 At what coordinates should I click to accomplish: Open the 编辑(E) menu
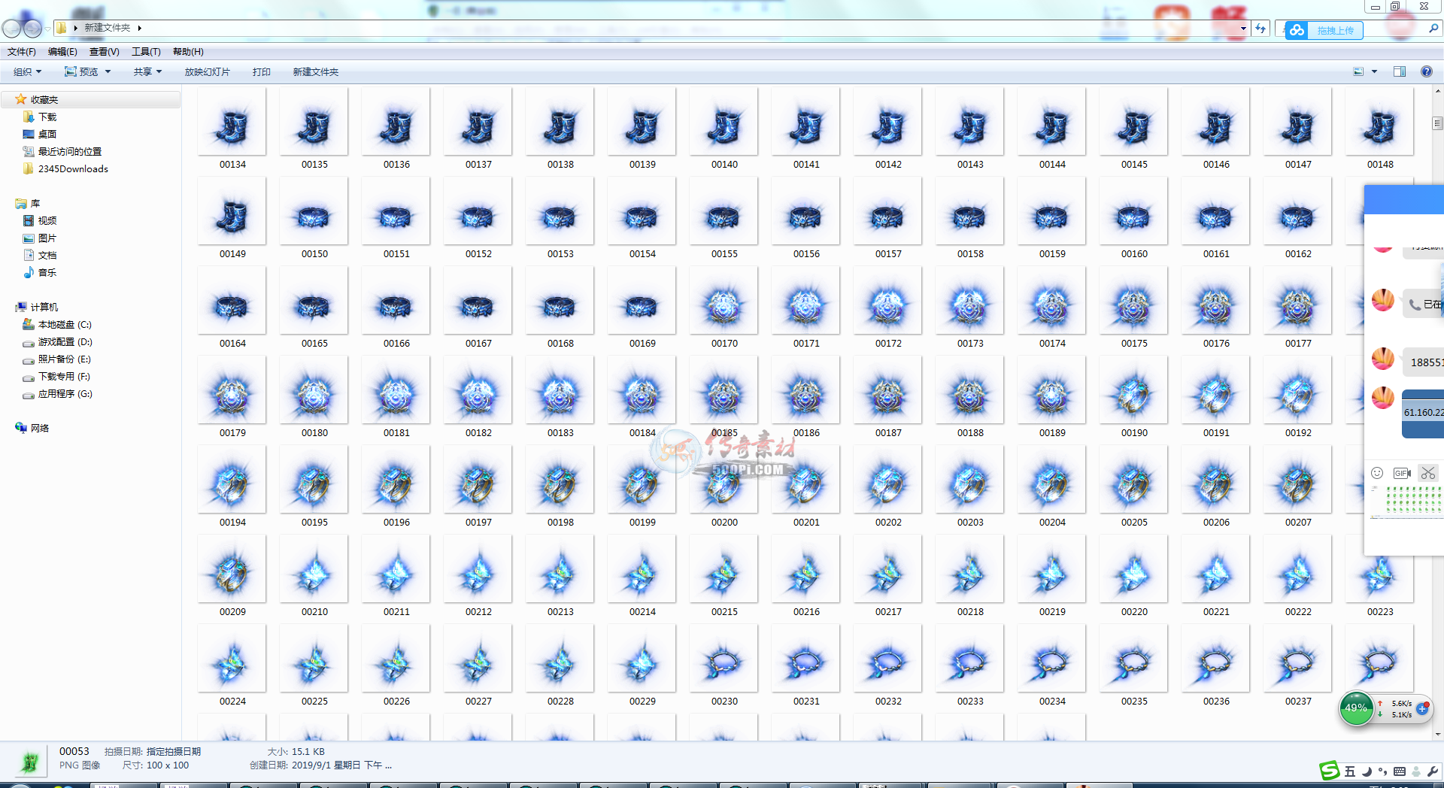pos(62,52)
